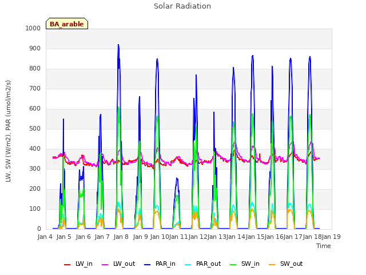This screenshot has height=275, width=366.
Task: Click the BA_arable annotation label
Action: pyautogui.click(x=67, y=24)
